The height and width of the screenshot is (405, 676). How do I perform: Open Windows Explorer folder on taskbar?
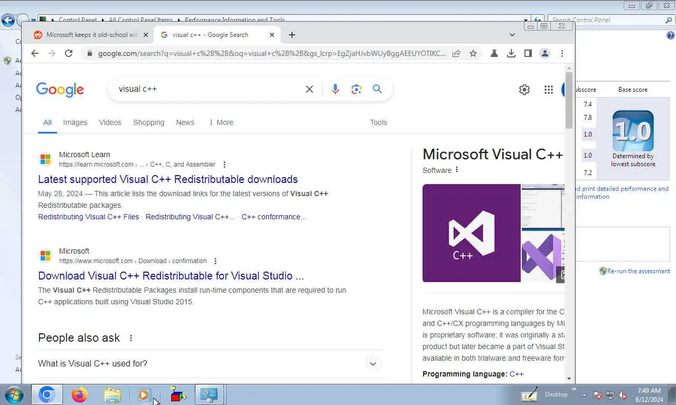click(112, 394)
